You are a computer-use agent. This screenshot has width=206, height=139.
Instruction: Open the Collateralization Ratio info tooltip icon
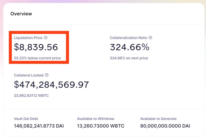150,38
